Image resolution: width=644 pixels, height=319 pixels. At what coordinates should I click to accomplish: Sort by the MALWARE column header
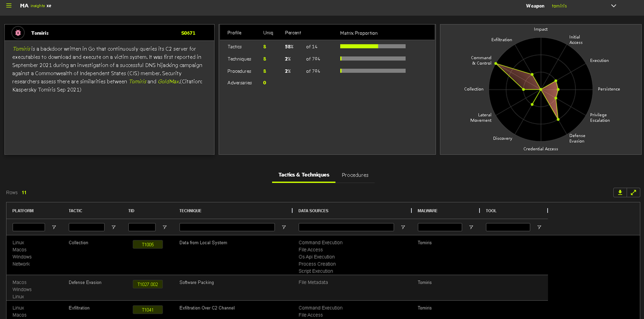tap(428, 211)
